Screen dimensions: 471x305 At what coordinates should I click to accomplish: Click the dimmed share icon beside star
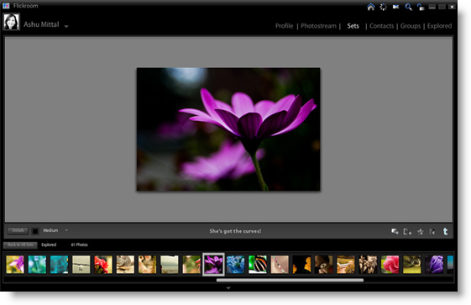432,231
